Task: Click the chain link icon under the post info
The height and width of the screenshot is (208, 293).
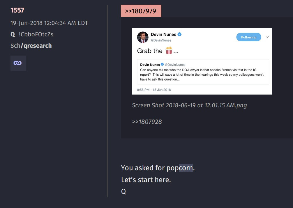Action: [18, 63]
